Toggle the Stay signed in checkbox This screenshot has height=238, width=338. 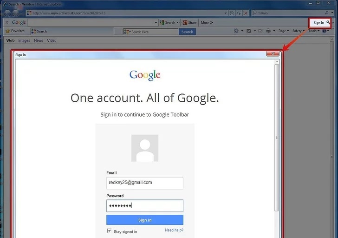tap(109, 231)
